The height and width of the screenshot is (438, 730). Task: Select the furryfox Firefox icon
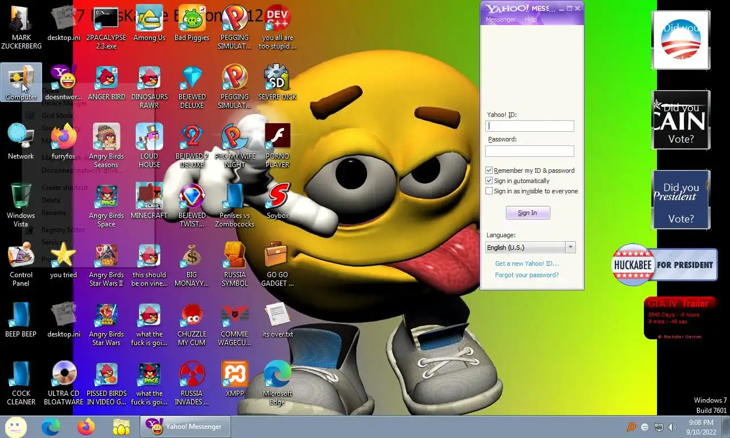coord(63,142)
